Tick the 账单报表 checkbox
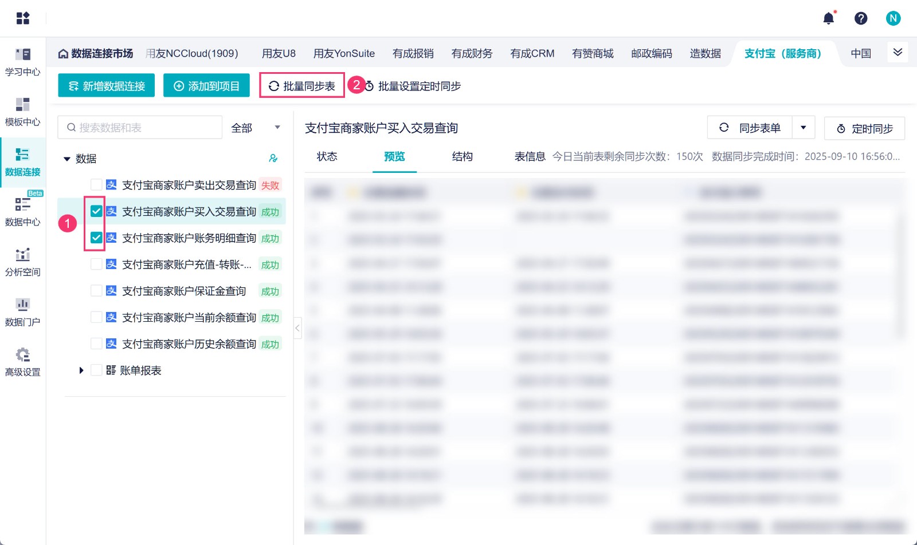The image size is (917, 545). click(96, 370)
